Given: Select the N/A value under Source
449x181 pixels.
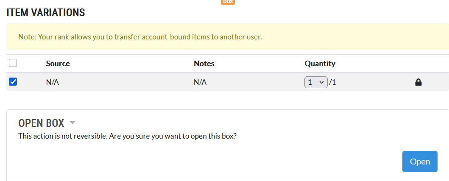Looking at the screenshot, I should [x=52, y=82].
